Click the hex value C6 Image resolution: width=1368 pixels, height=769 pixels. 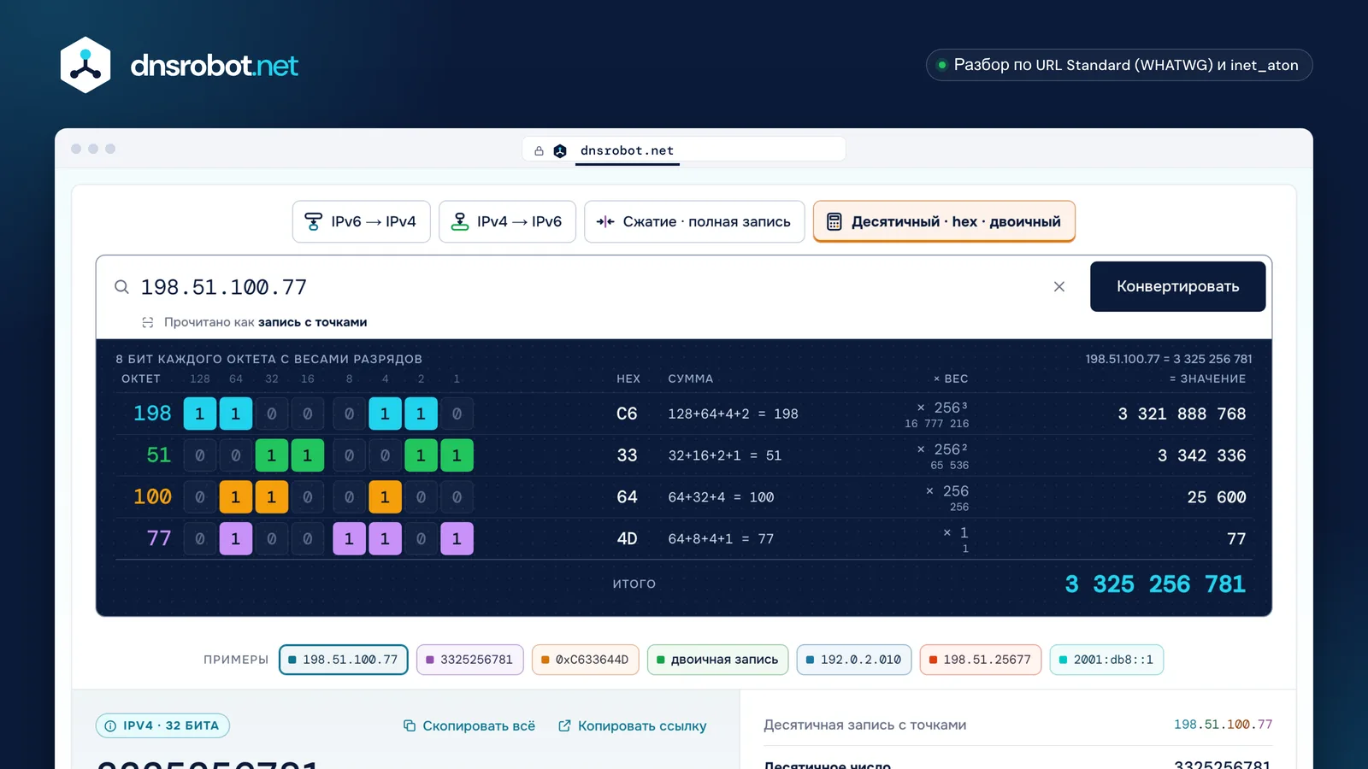(627, 414)
